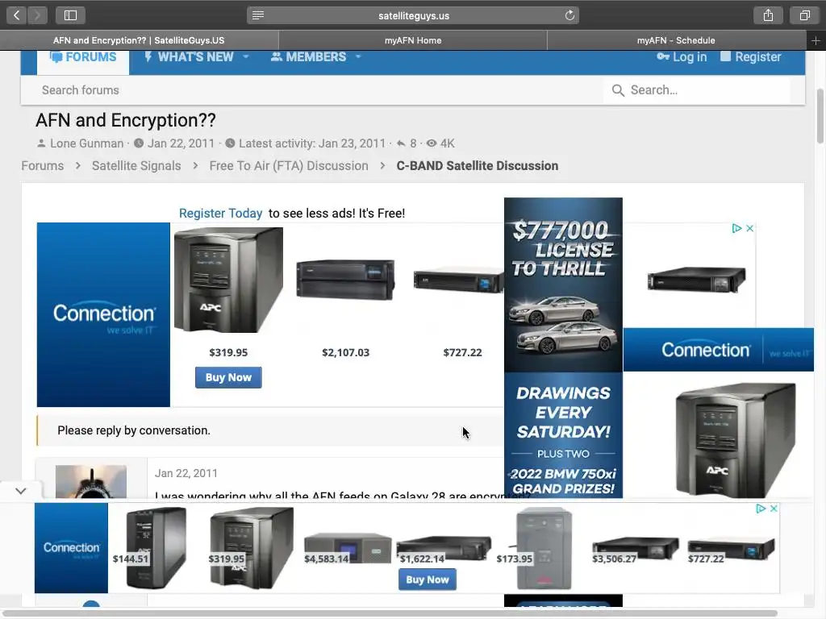Show the Safari sidebar
826x619 pixels.
click(71, 15)
